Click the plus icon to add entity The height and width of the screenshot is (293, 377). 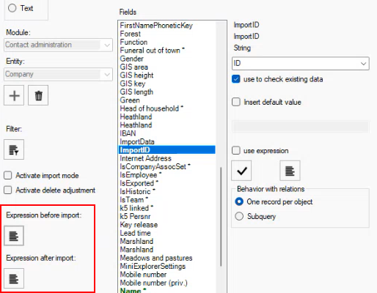14,95
